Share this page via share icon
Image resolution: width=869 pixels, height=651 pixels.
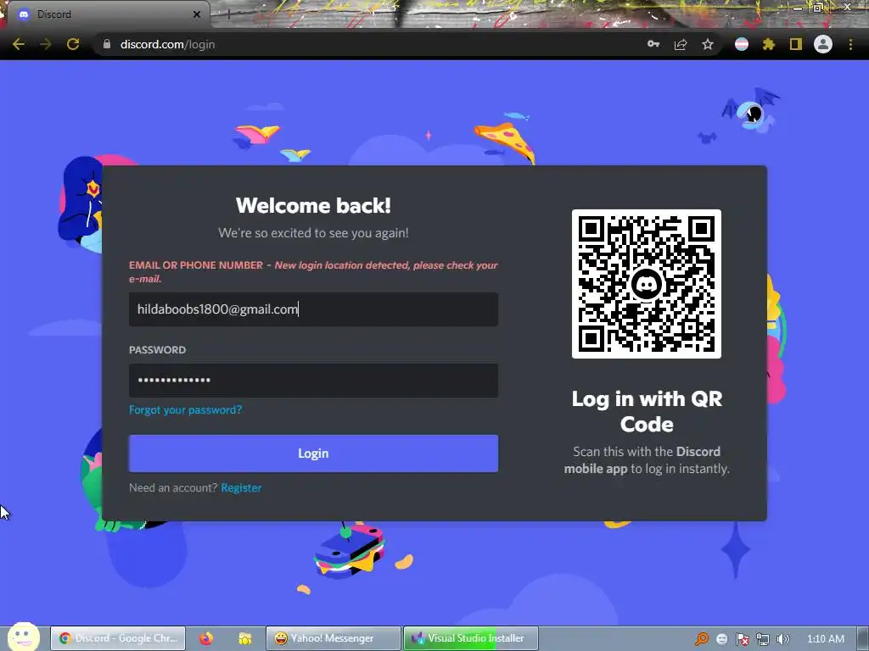click(681, 44)
